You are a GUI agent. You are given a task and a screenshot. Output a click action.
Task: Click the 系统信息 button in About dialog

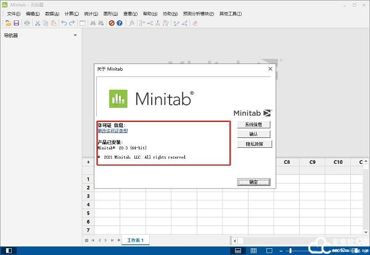253,124
